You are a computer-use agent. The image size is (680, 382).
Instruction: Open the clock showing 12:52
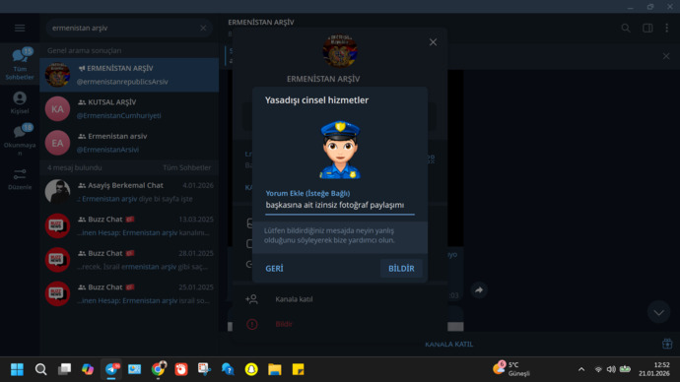[x=654, y=369]
